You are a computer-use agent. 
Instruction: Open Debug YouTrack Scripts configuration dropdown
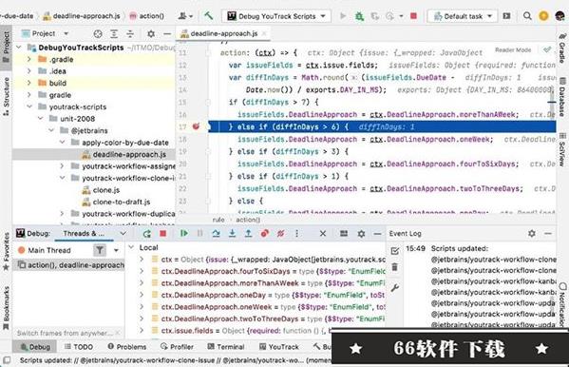click(x=276, y=16)
